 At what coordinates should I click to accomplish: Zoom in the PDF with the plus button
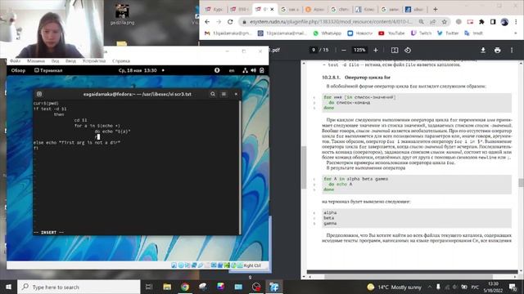(376, 50)
